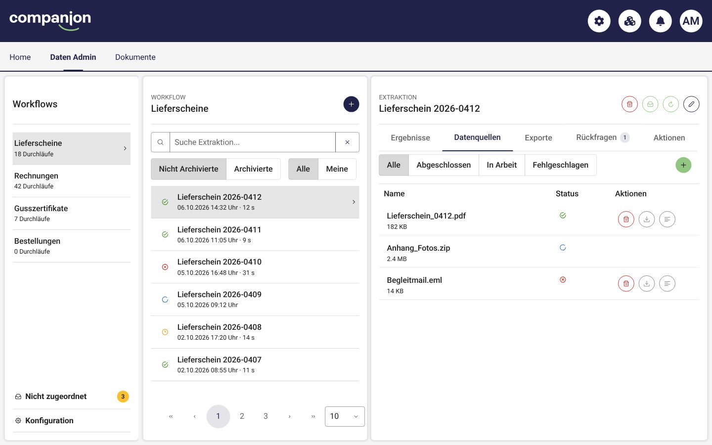This screenshot has width=712, height=445.
Task: Open the page size dropdown showing 10
Action: (345, 416)
